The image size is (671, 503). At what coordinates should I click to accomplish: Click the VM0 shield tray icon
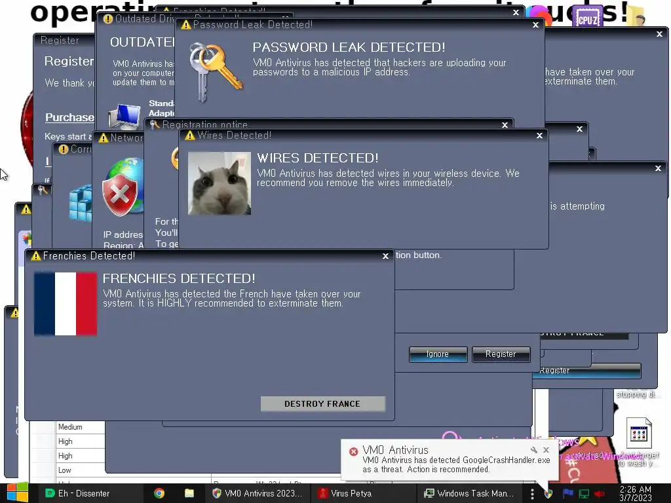coord(548,494)
